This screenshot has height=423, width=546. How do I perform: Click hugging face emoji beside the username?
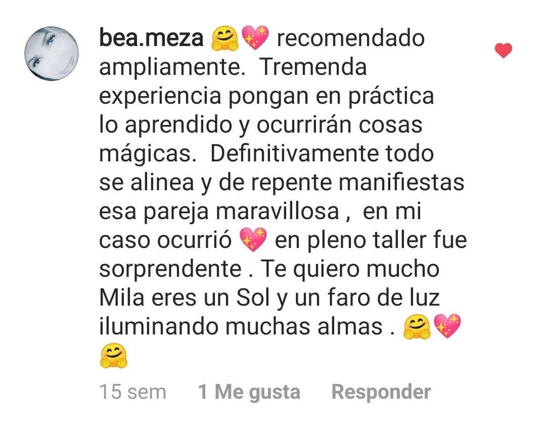coord(225,38)
